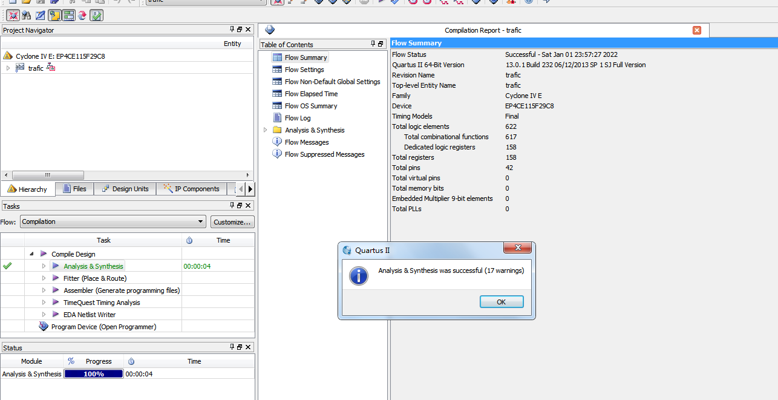Click the Analysis & Synthesis 100% progress bar
The width and height of the screenshot is (778, 400).
click(93, 374)
